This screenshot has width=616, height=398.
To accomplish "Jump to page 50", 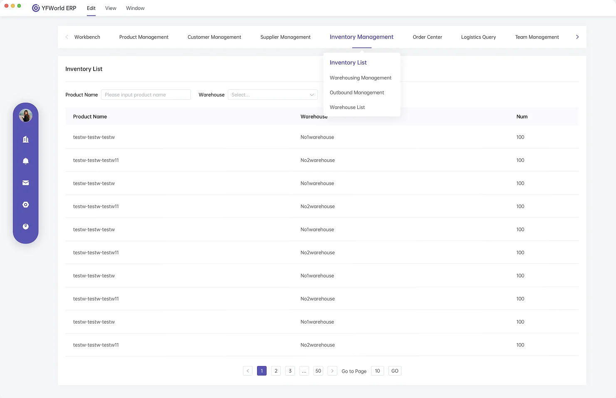I will click(x=318, y=371).
